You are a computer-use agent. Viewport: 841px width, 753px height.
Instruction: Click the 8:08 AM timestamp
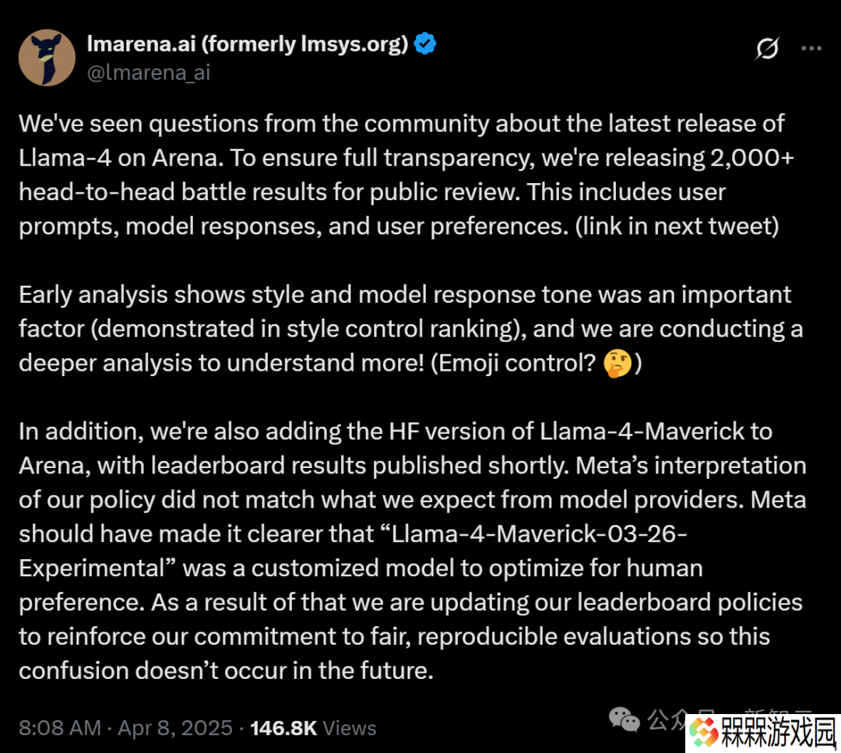point(60,728)
